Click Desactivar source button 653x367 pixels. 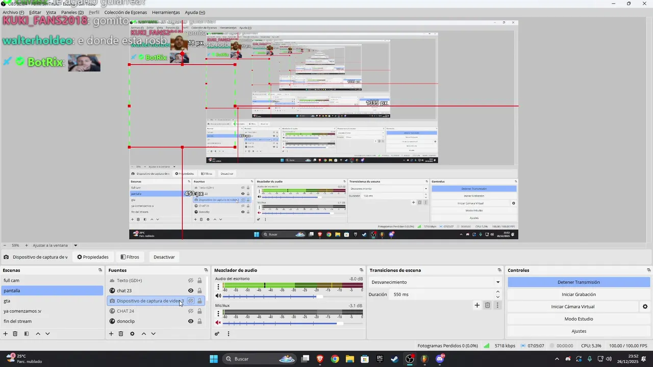click(x=164, y=257)
